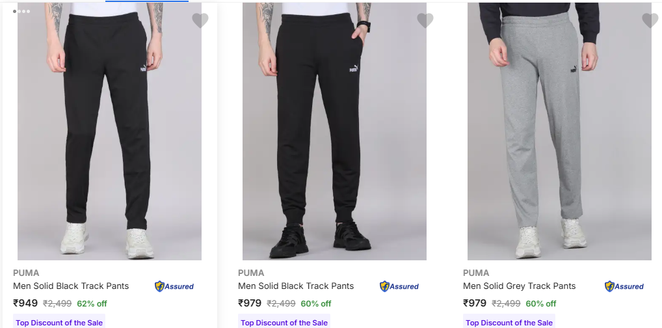The width and height of the screenshot is (662, 328).
Task: Click Assured badge on grey track pants
Action: [624, 286]
